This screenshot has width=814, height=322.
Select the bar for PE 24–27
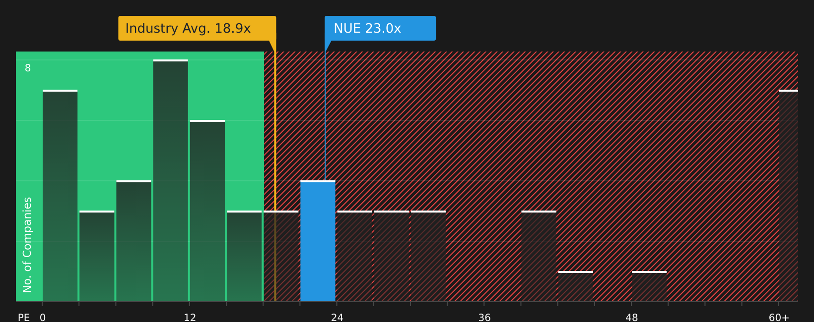coord(354,256)
